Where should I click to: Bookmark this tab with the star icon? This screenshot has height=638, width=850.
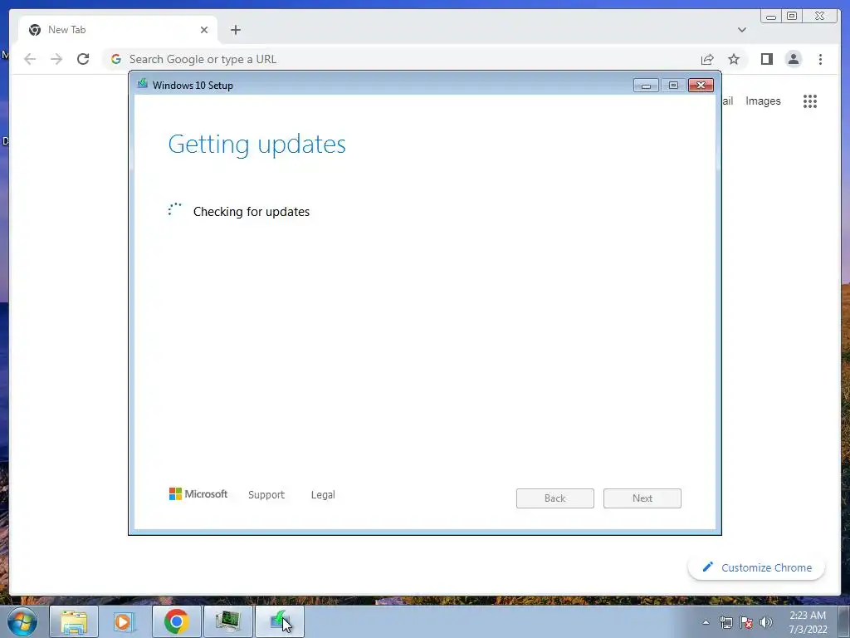(734, 59)
